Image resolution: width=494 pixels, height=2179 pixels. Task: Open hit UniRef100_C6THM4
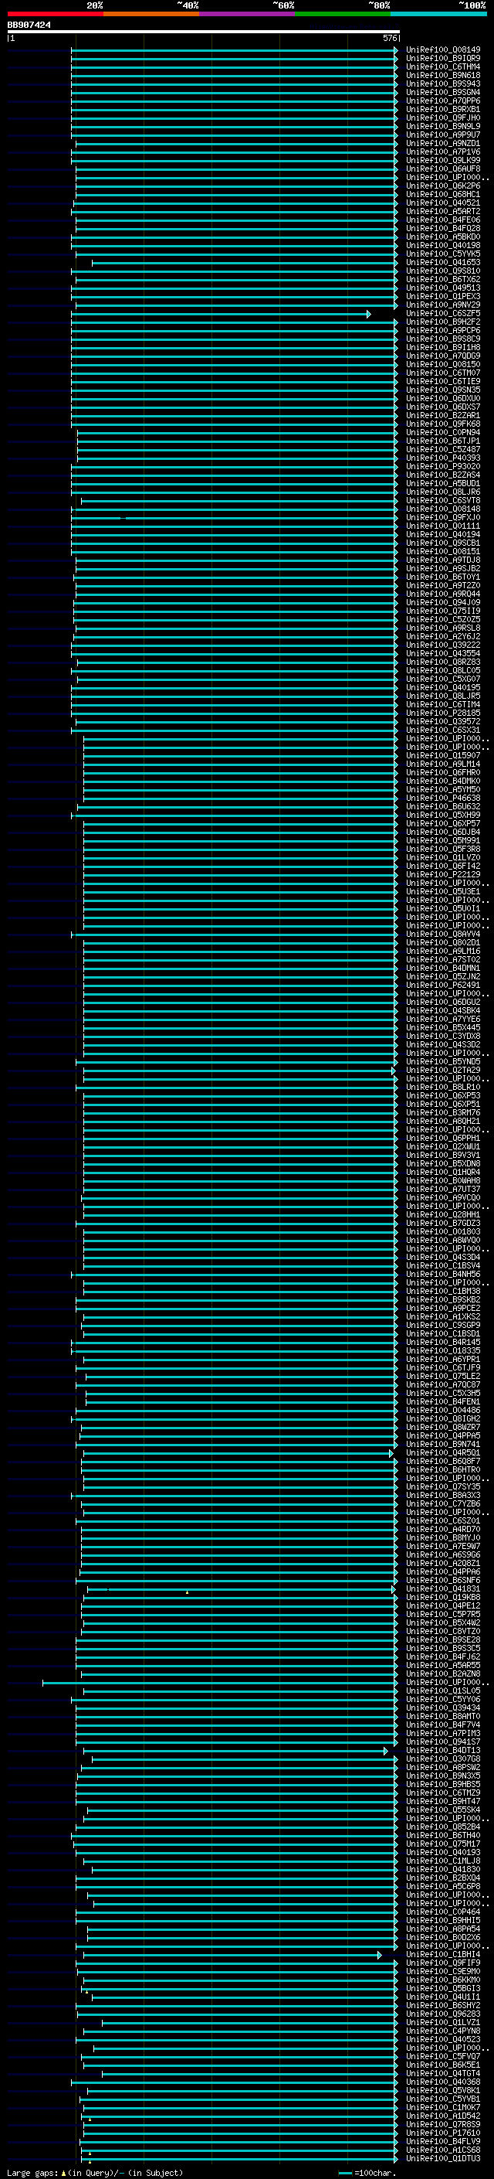click(443, 66)
